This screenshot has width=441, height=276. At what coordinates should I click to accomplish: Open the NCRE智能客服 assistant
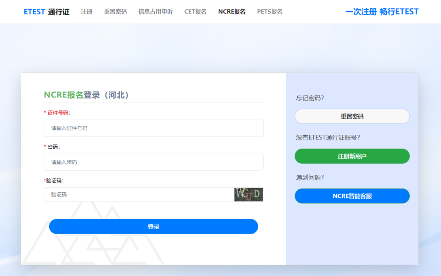pyautogui.click(x=352, y=195)
